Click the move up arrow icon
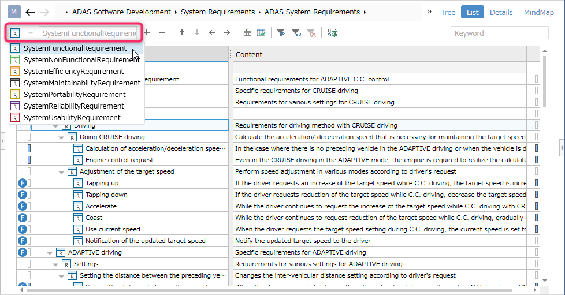Viewport: 565px width, 295px height. tap(182, 33)
